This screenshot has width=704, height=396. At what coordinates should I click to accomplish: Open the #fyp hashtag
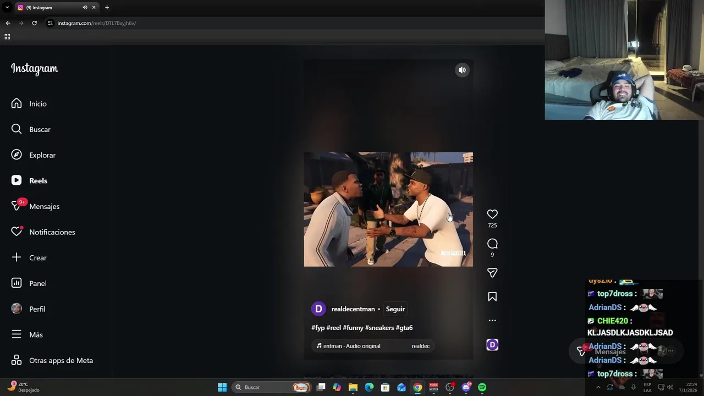[x=318, y=328]
